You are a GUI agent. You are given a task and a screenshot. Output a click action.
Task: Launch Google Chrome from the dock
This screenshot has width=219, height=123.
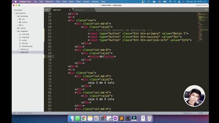[83, 119]
